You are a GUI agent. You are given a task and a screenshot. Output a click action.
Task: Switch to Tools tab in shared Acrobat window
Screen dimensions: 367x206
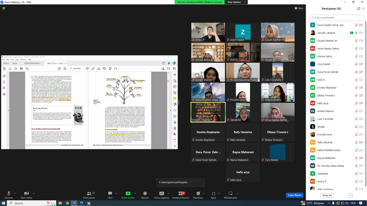(15, 64)
